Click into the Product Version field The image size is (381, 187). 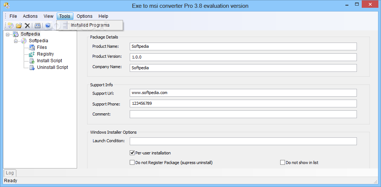click(x=243, y=57)
